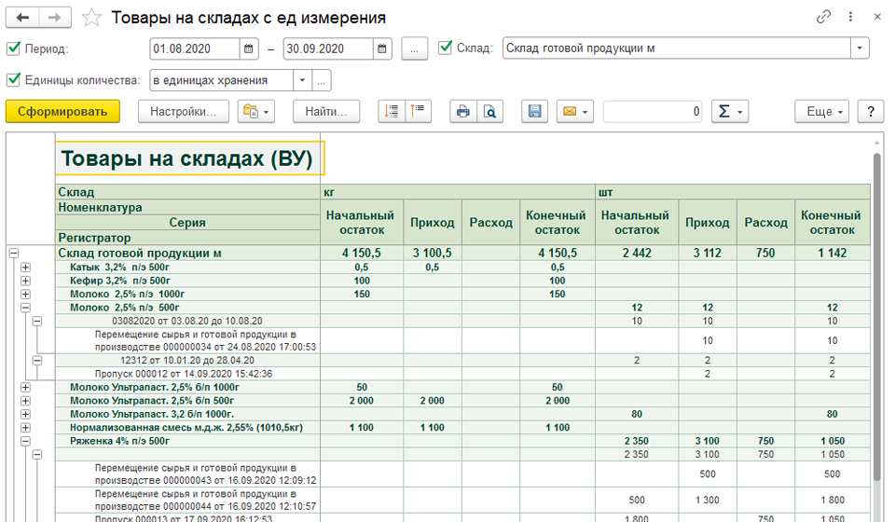The width and height of the screenshot is (895, 522).
Task: Collapse Склад готовой продукции м group
Action: pos(14,253)
